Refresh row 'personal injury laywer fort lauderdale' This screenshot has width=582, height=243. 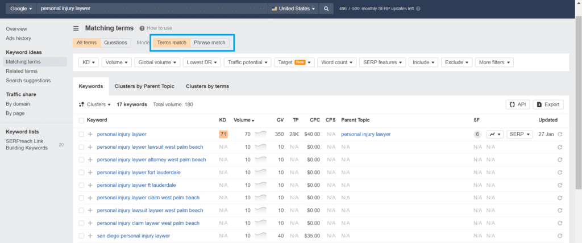tap(560, 173)
